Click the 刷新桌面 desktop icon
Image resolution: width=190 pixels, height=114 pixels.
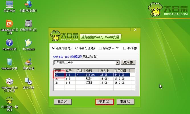[x=28, y=64]
